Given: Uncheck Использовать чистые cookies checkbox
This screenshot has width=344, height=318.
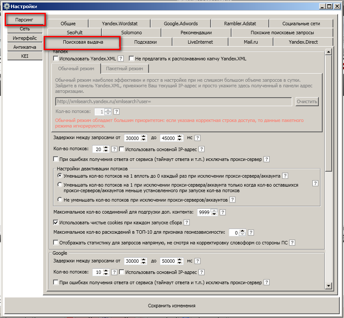Looking at the screenshot, I should [56, 222].
